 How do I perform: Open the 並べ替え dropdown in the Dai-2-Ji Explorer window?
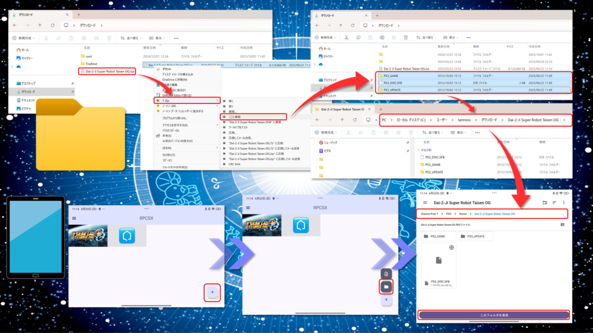click(432, 133)
